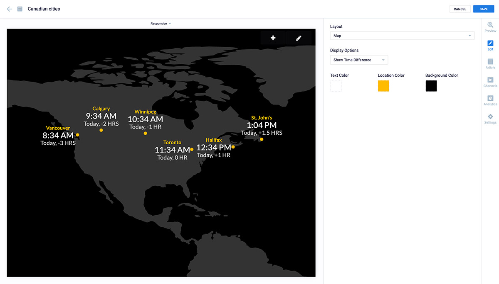Viewport: 499px width, 284px height.
Task: Open the black Background Color swatch
Action: tap(431, 86)
